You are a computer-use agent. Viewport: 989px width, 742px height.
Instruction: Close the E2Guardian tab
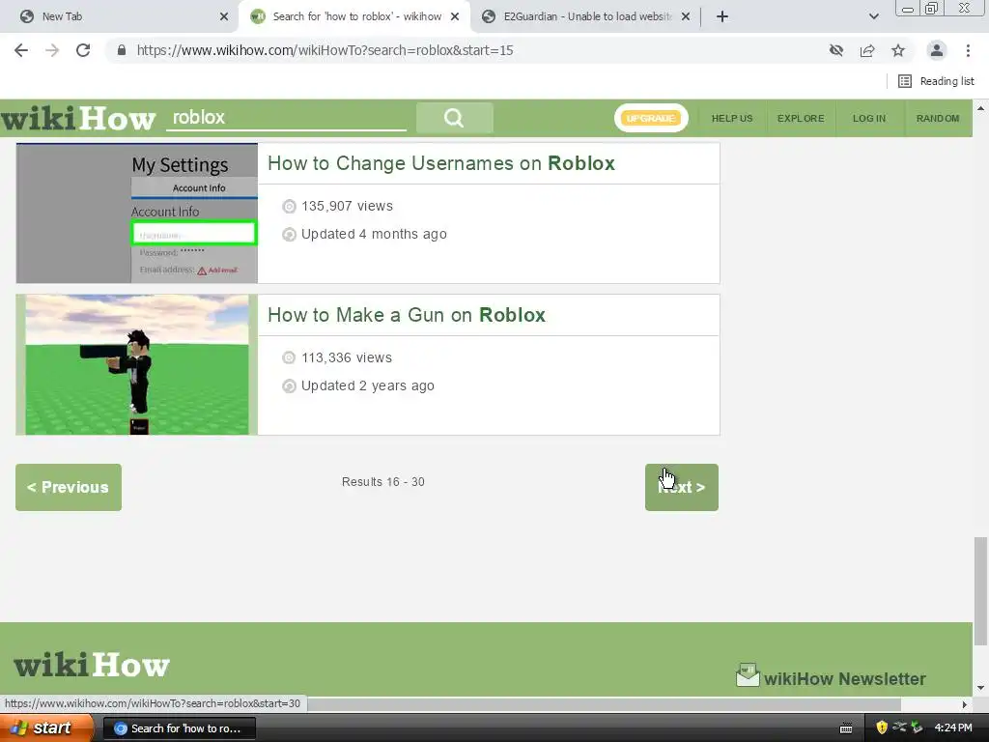pyautogui.click(x=686, y=16)
